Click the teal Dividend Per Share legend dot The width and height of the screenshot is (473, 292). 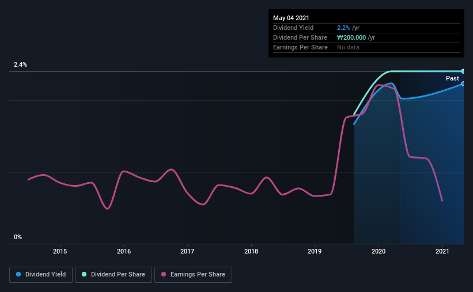pos(84,274)
